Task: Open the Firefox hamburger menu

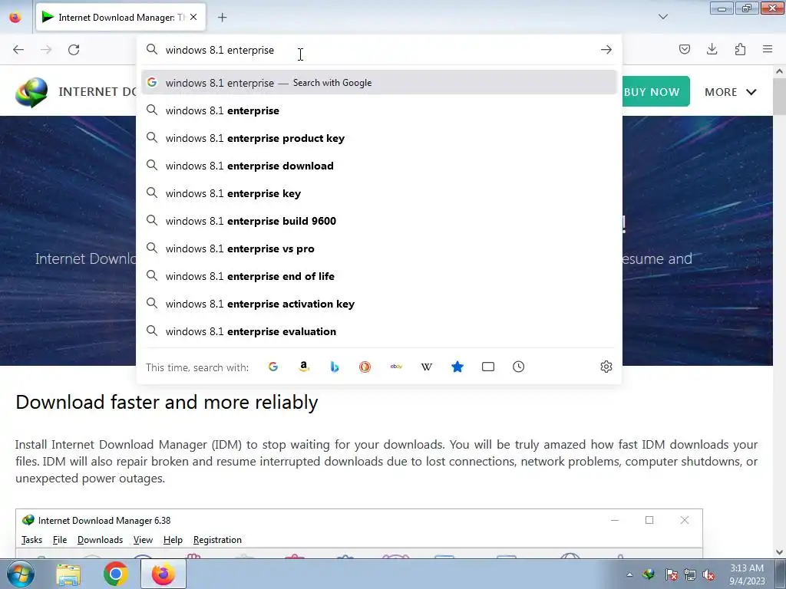Action: point(768,49)
